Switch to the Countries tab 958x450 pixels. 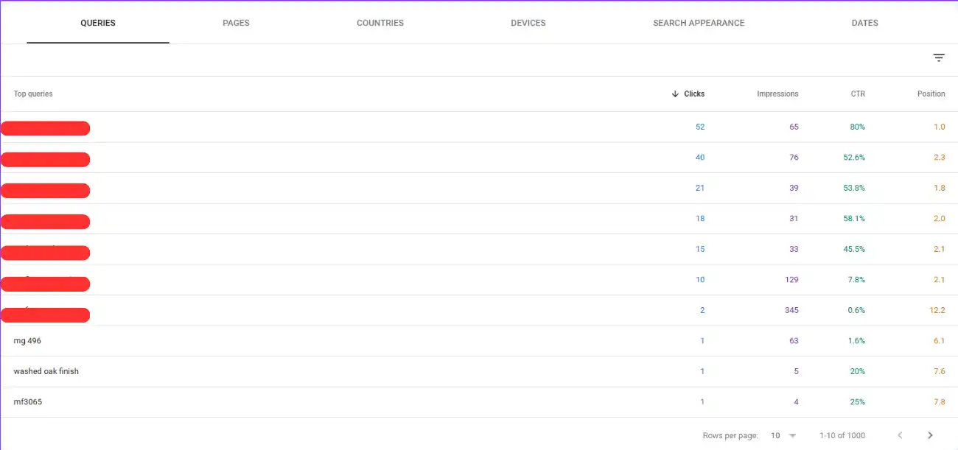coord(380,23)
